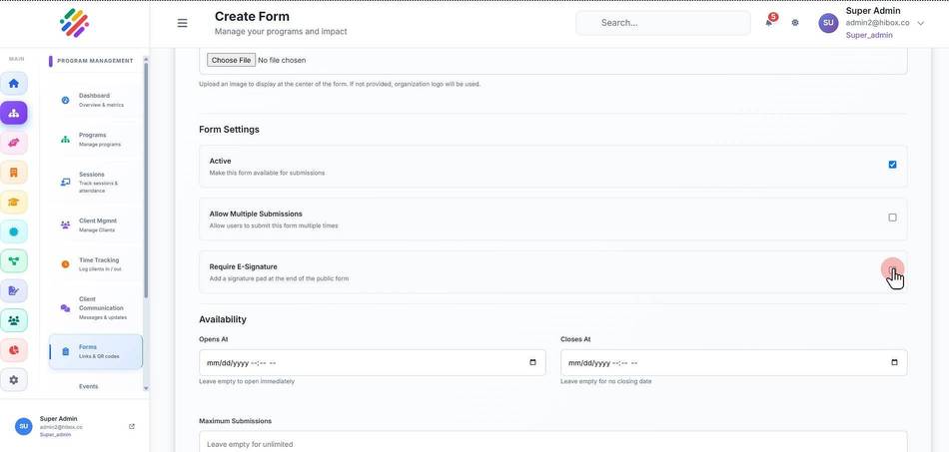Toggle the hamburger menu icon
This screenshot has width=949, height=452.
click(182, 23)
